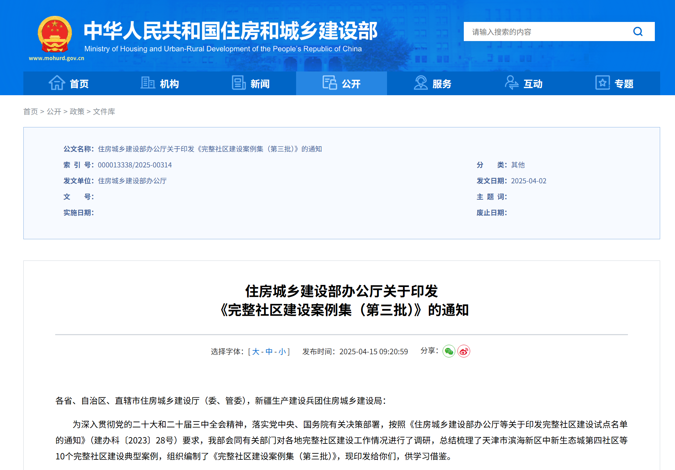Viewport: 675px width, 470px height.
Task: Select large font size 大
Action: click(256, 351)
